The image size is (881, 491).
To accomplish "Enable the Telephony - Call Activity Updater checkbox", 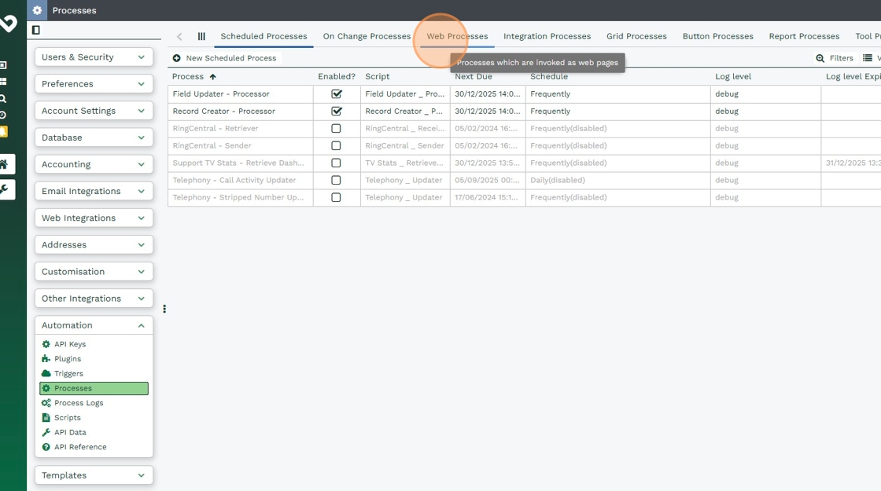I will [x=336, y=181].
